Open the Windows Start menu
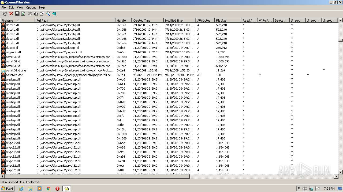This screenshot has height=192, width=343. point(8,188)
